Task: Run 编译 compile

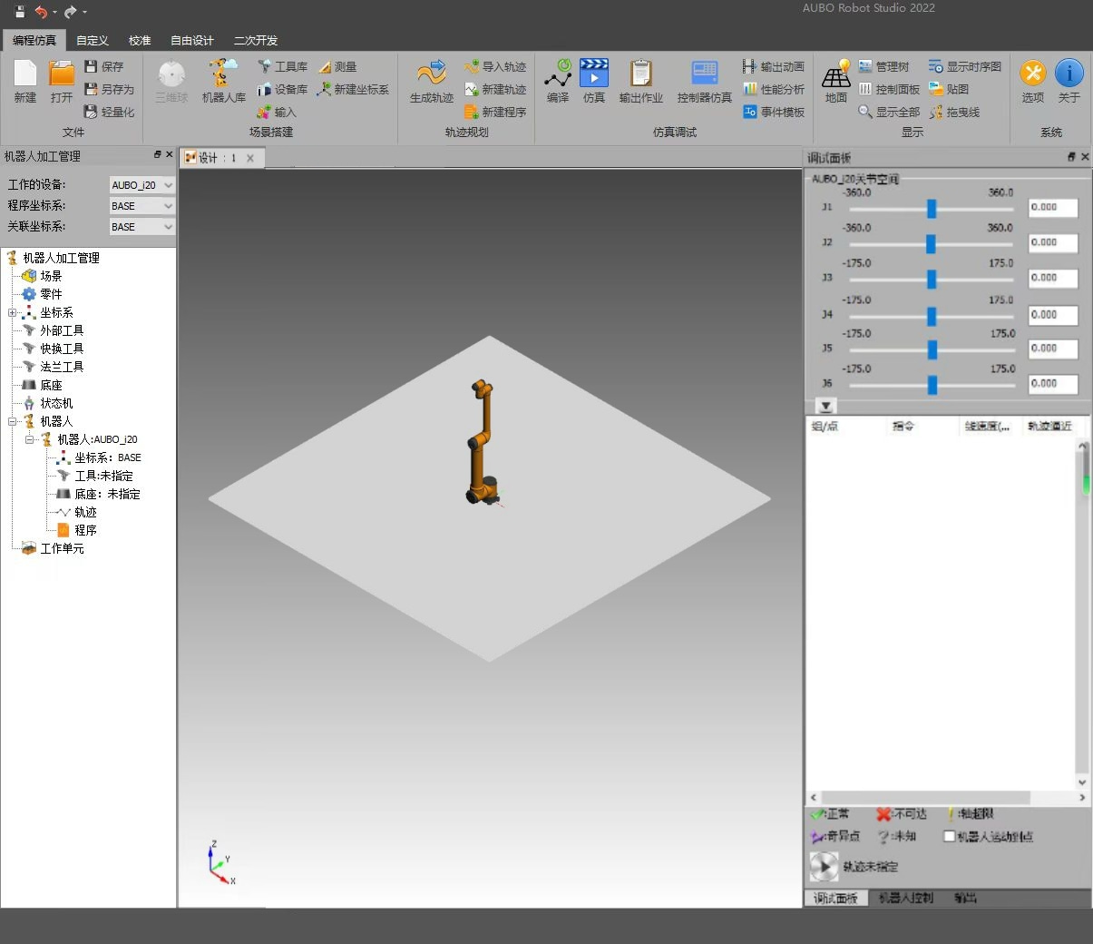Action: click(x=558, y=82)
